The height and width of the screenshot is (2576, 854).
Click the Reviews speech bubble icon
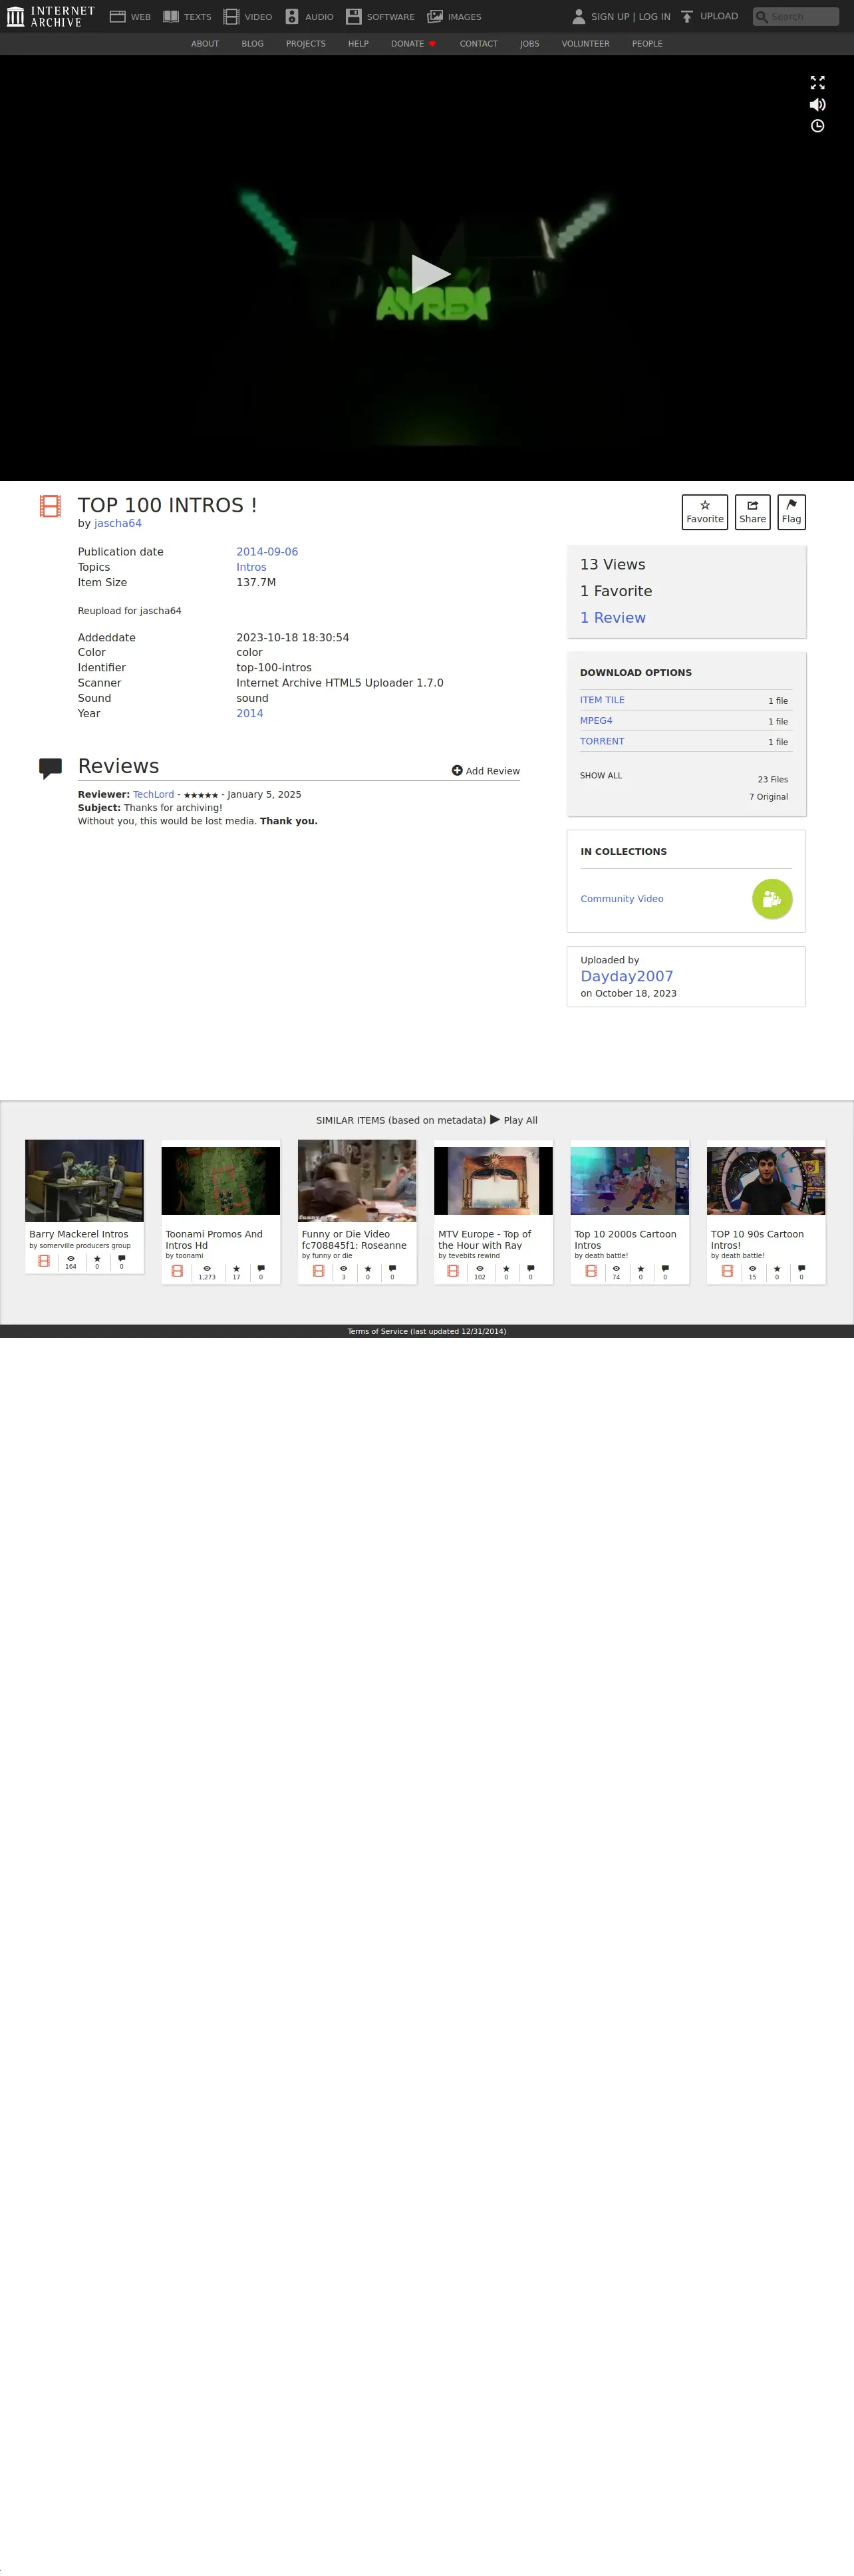click(50, 768)
